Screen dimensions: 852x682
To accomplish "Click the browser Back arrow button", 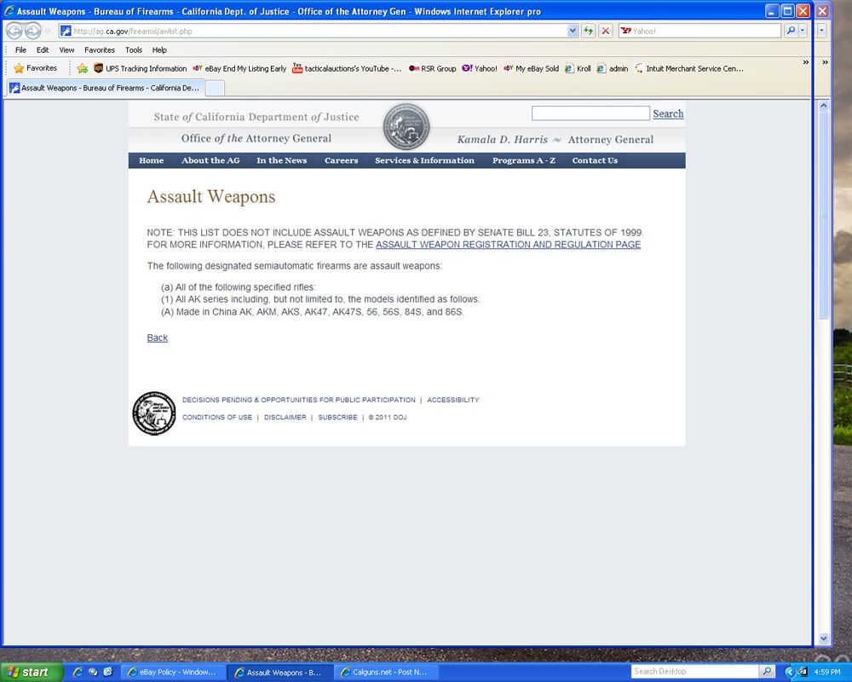I will pos(14,31).
